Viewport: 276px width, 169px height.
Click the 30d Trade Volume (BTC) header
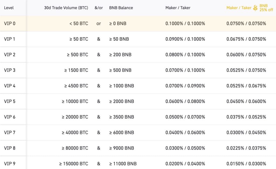tap(66, 8)
